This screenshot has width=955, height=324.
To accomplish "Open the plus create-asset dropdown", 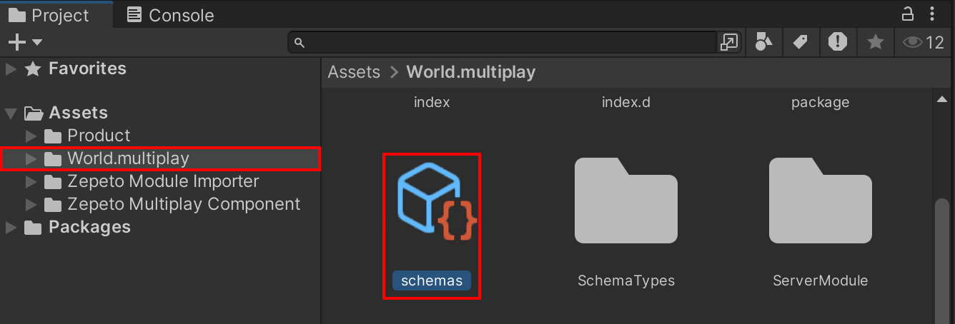I will (x=24, y=42).
